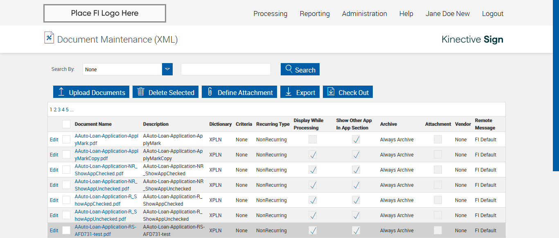Tick the select-all checkbox in table header
Viewport: 559px width, 238px height.
66,124
